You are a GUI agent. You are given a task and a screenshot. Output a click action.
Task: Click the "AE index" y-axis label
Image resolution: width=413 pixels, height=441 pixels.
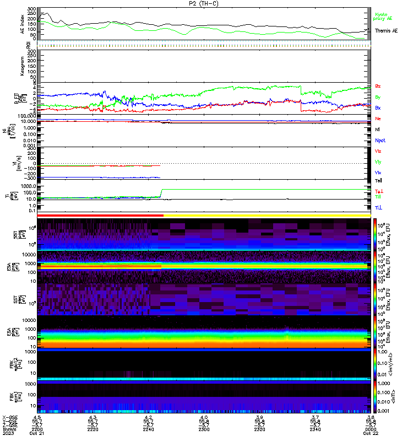pos(23,24)
